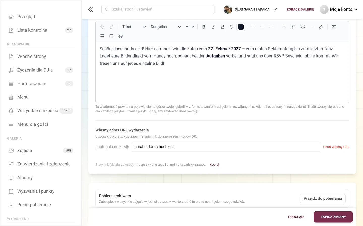Center-align the text
This screenshot has width=363, height=226.
(262, 27)
